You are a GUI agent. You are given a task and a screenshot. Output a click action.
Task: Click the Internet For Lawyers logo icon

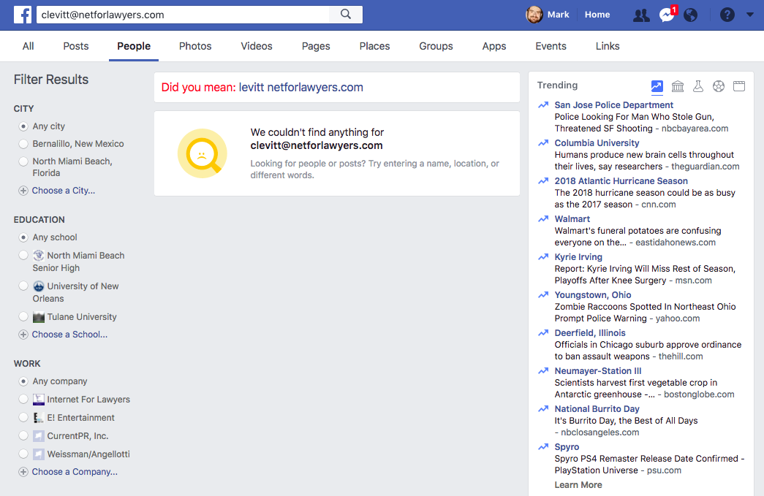click(x=39, y=399)
